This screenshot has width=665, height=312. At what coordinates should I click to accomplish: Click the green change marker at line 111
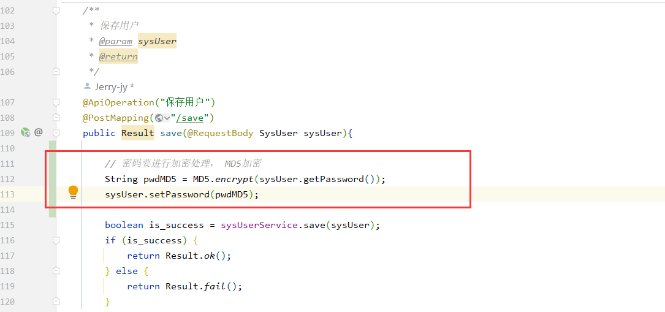pos(53,164)
